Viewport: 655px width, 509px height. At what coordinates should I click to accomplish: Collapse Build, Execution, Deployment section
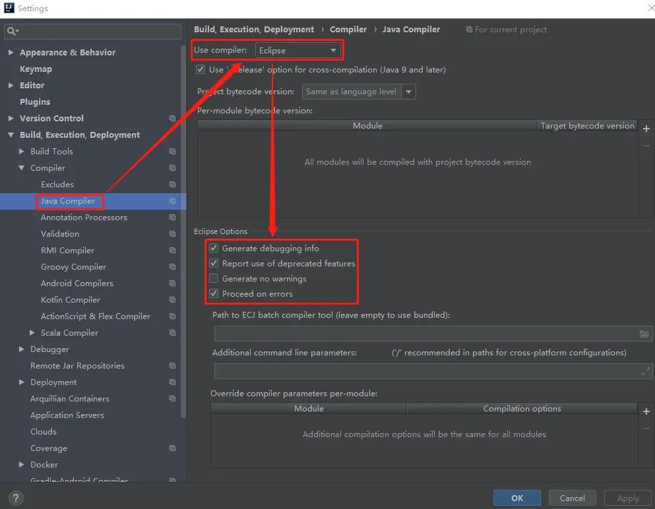(11, 135)
